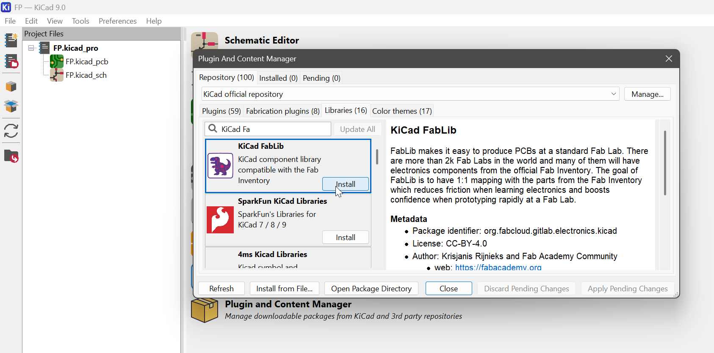Click the Schematic Editor launcher icon
The height and width of the screenshot is (353, 714).
click(205, 42)
